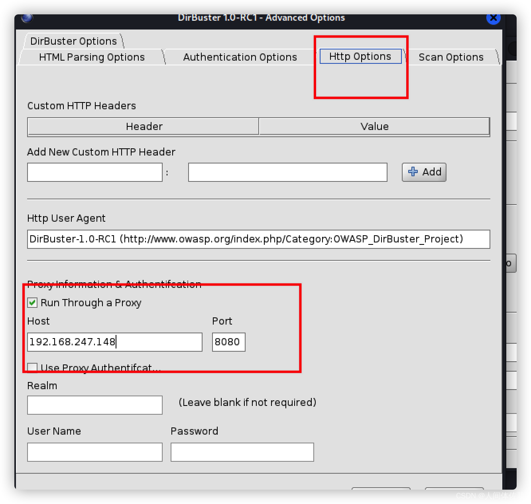
Task: Click into the Http User Agent field
Action: click(259, 239)
